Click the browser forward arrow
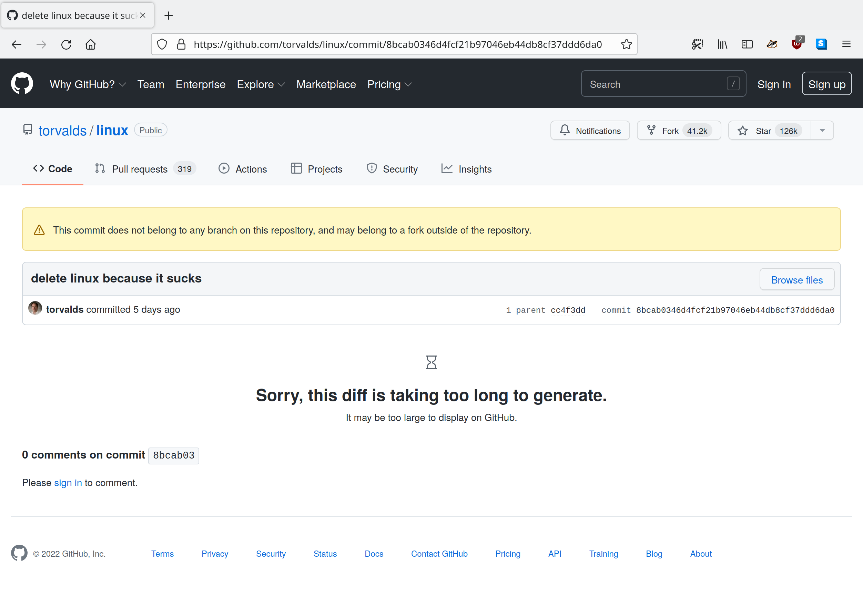This screenshot has width=863, height=596. point(41,44)
